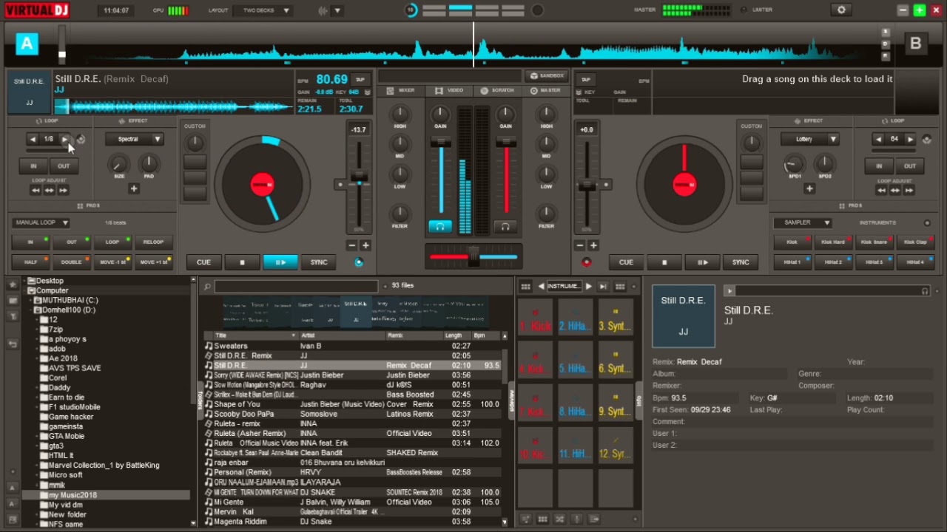Trigger the HiHat 1 sampler pad

tap(792, 262)
